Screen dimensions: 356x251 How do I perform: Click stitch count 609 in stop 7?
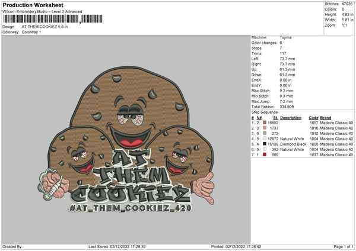click(x=275, y=155)
